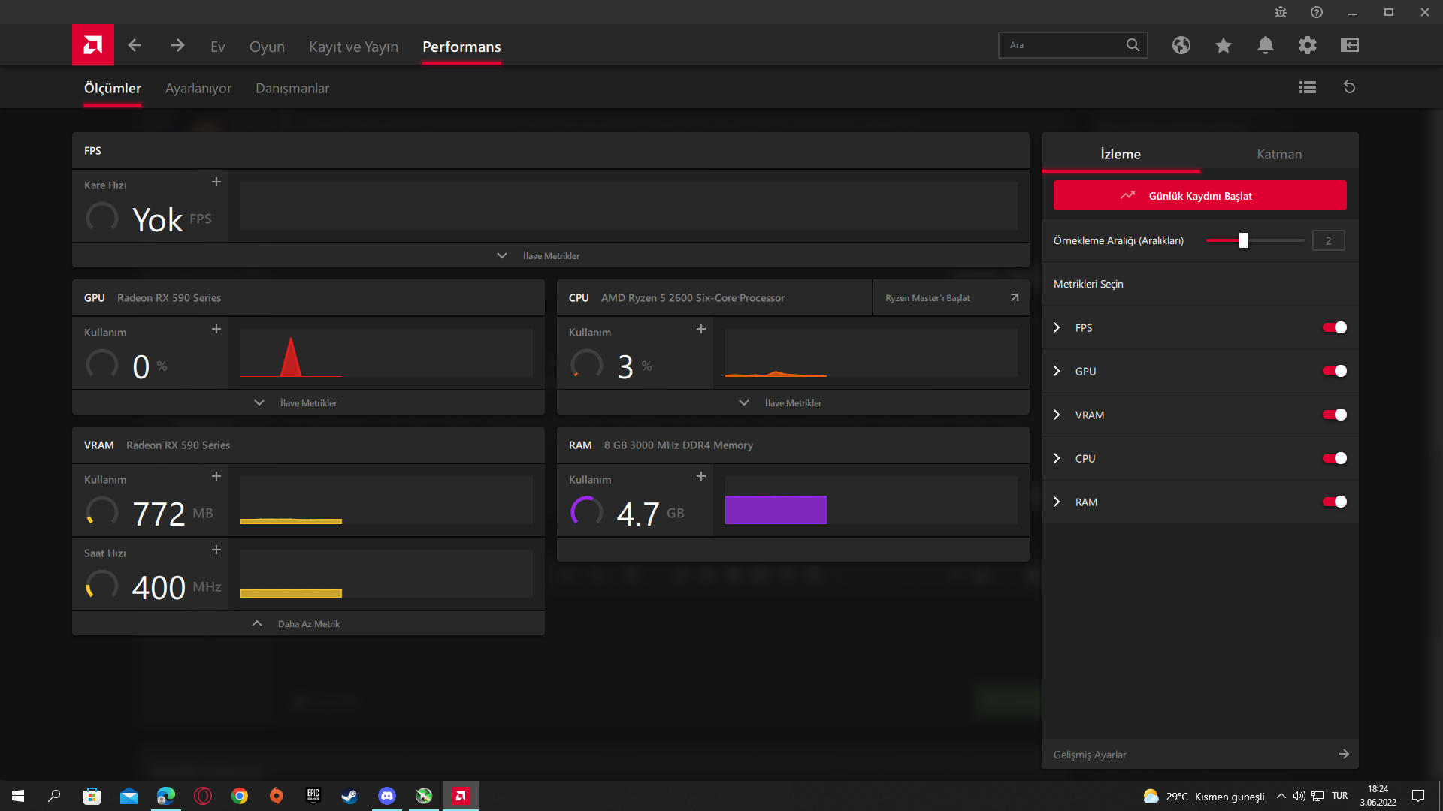Select the İzleme panel tab
This screenshot has width=1443, height=811.
[1121, 154]
